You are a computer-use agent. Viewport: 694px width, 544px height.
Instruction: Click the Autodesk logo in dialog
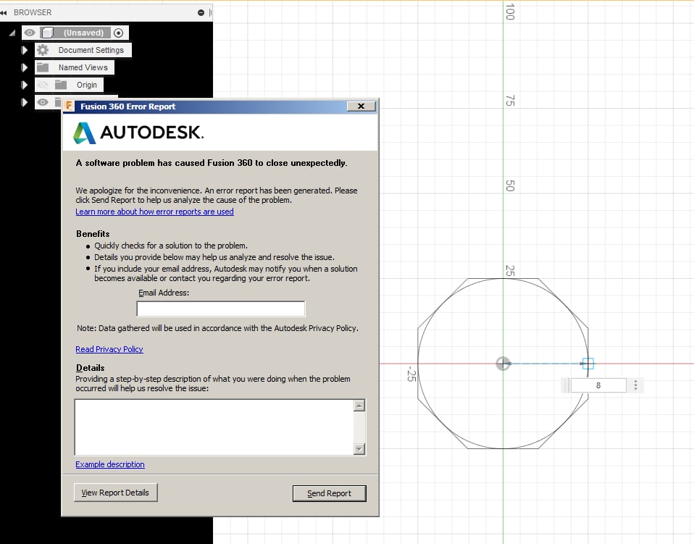pos(138,133)
